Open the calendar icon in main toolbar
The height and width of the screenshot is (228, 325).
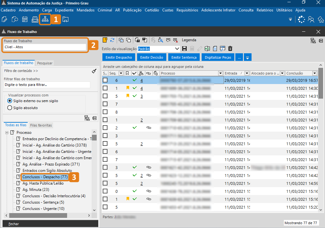click(25, 19)
